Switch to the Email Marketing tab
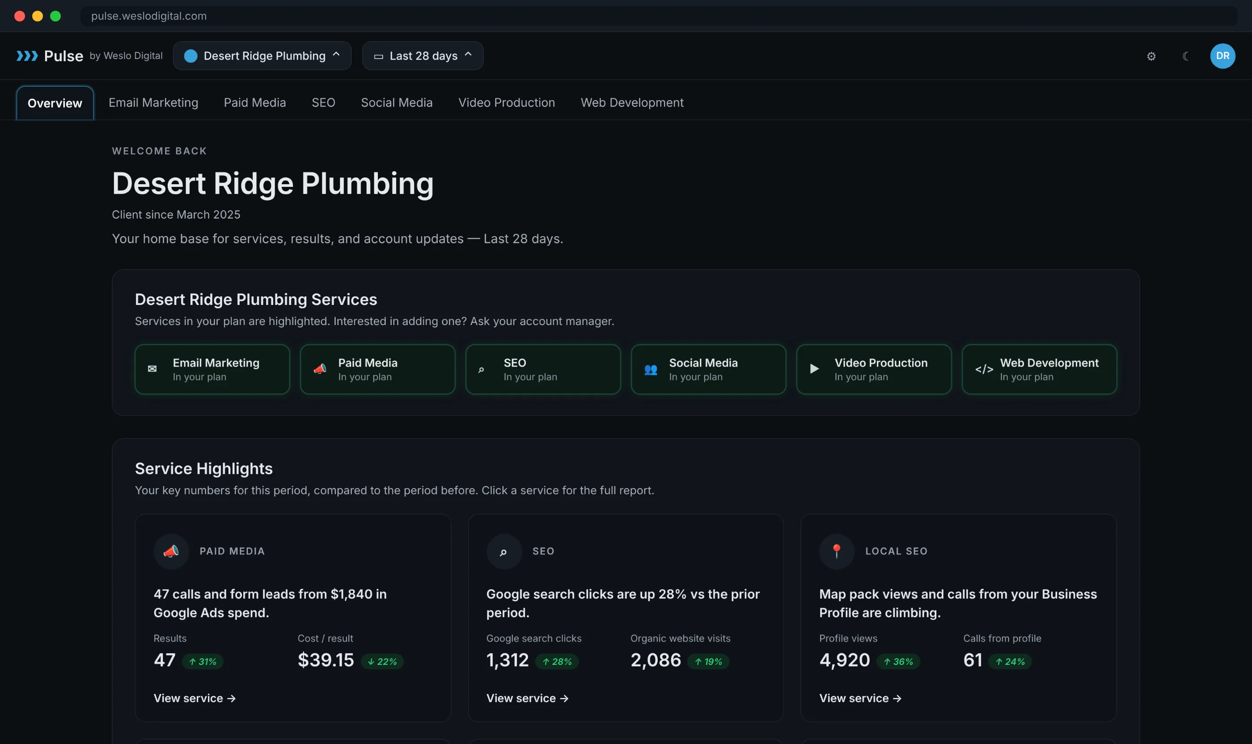The width and height of the screenshot is (1252, 744). pos(153,102)
